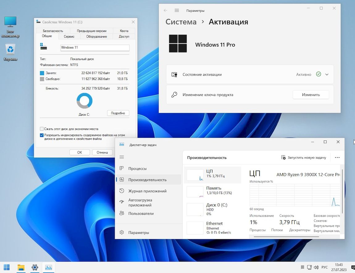Switch to Оборудование tab
The height and width of the screenshot is (273, 355).
click(96, 36)
